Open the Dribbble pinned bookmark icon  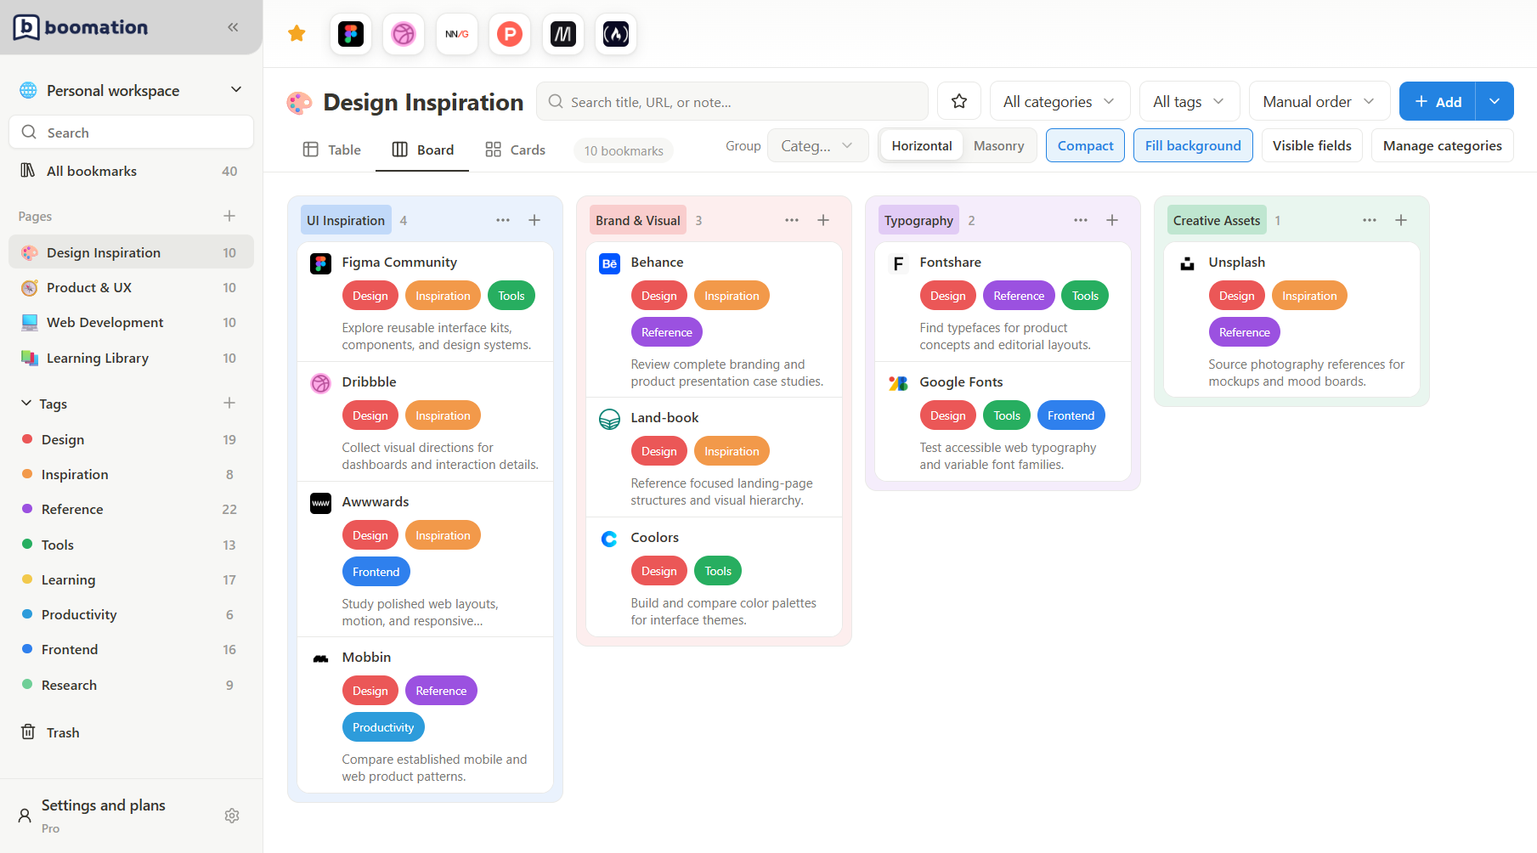coord(404,34)
